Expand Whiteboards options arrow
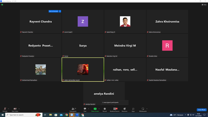Viewport: 208px width, 117px height. (147, 109)
